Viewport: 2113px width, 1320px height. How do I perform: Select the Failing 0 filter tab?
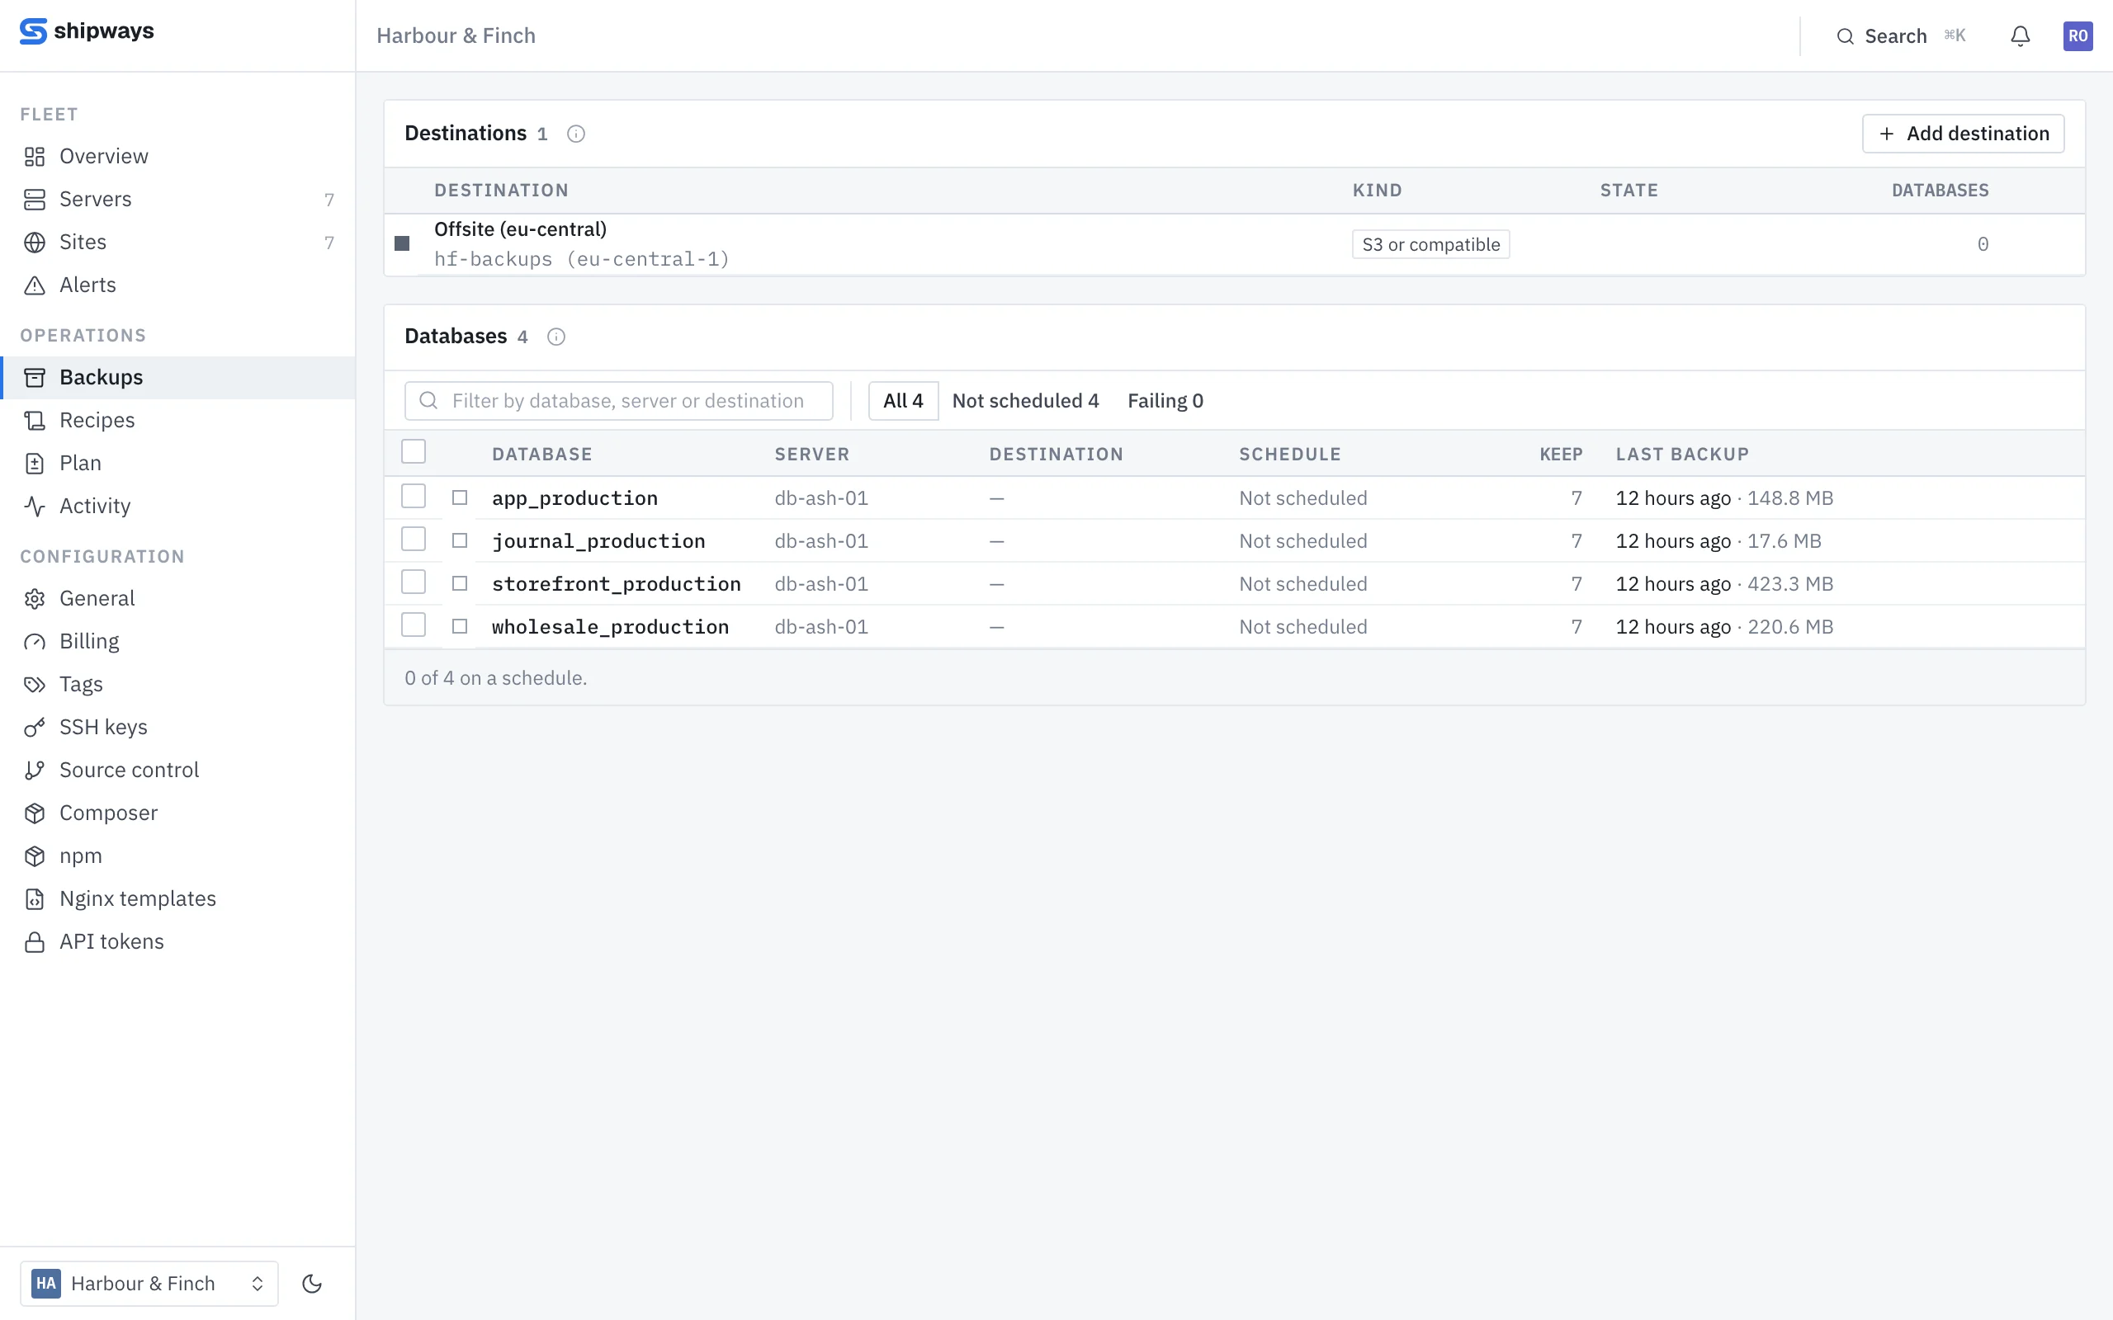1165,401
